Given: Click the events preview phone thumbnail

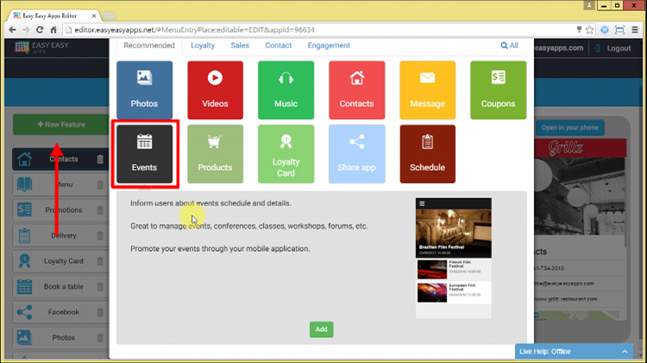Looking at the screenshot, I should [x=454, y=257].
